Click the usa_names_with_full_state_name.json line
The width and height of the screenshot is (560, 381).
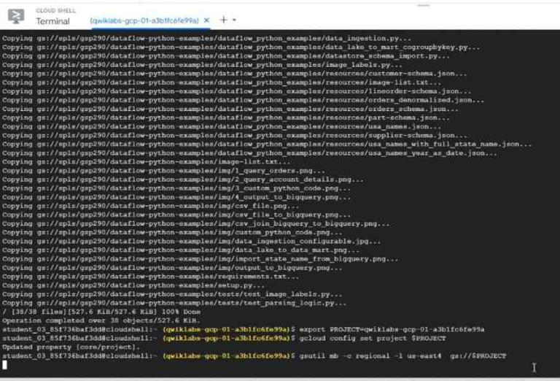pyautogui.click(x=267, y=145)
